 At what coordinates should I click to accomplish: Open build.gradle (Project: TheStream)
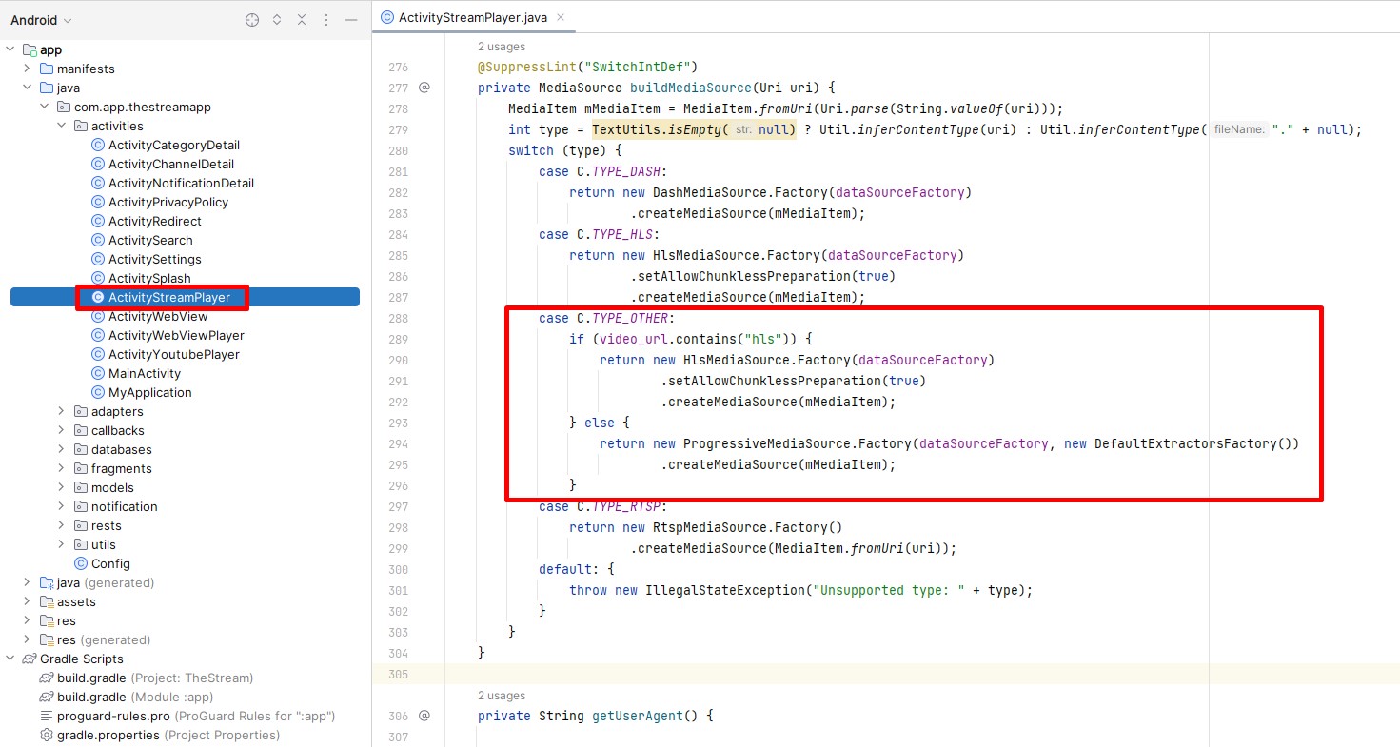155,678
